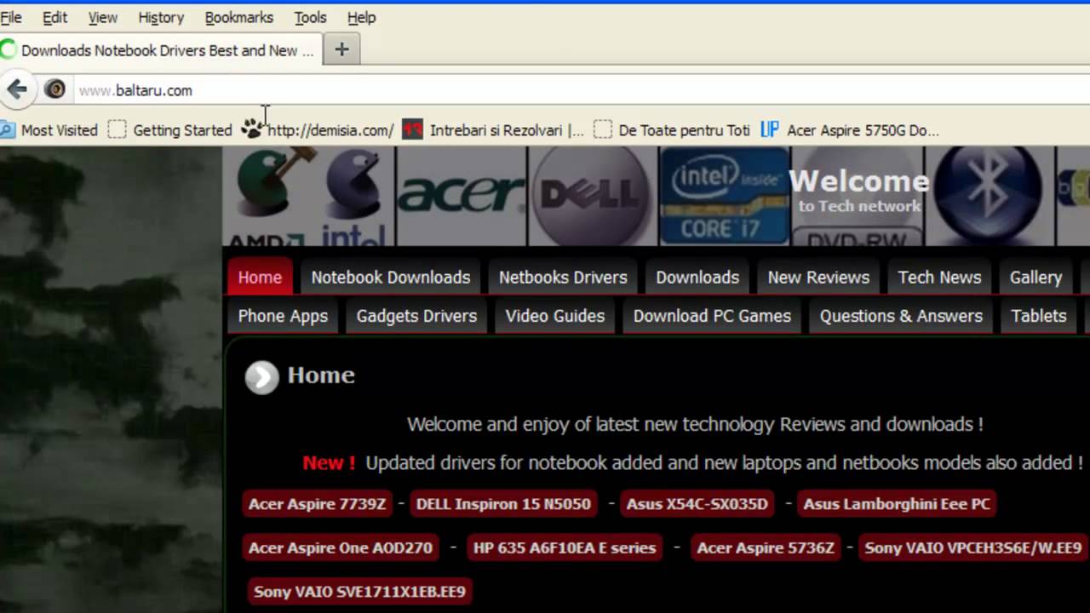Open the Phone Apps navigation tab
The height and width of the screenshot is (613, 1090).
click(283, 316)
